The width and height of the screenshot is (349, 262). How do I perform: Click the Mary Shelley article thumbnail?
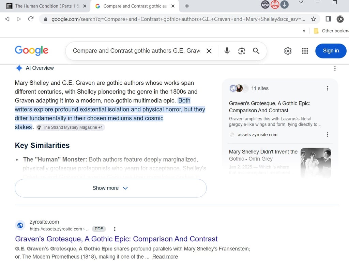(316, 163)
